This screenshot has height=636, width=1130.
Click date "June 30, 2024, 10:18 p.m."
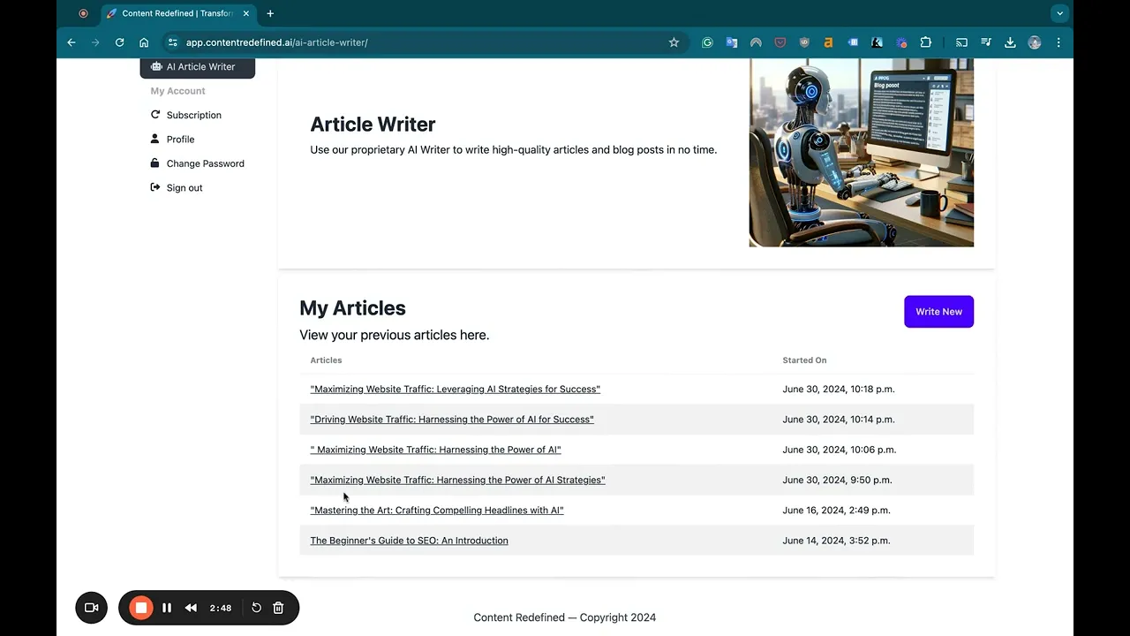click(x=839, y=389)
